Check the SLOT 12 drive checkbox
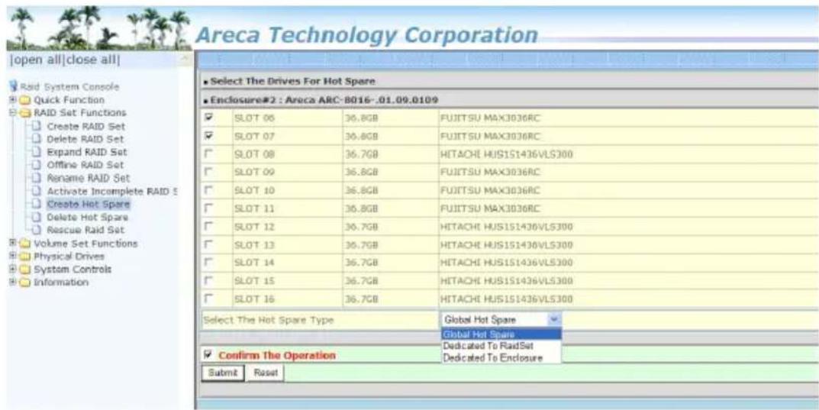This screenshot has width=819, height=410. tap(209, 227)
